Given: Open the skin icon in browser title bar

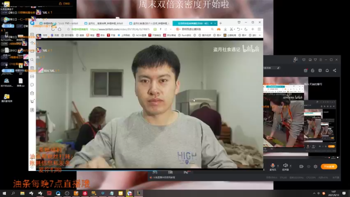Looking at the screenshot, I should 239,22.
